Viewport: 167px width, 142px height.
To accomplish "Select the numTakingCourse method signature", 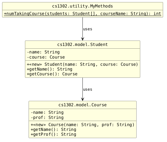I will tap(82, 14).
